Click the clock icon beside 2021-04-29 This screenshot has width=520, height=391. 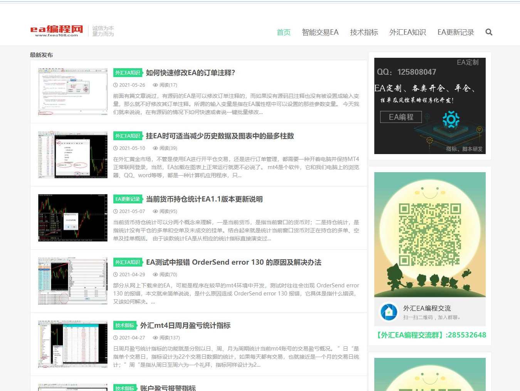[116, 274]
